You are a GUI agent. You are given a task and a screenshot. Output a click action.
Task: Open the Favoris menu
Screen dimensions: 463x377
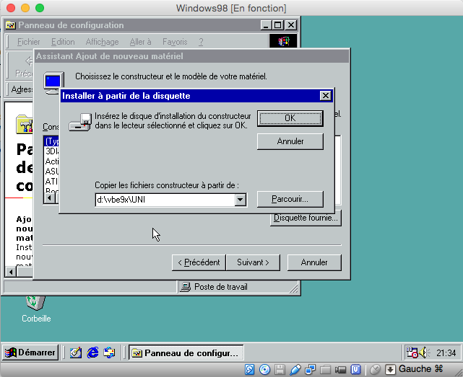(175, 42)
